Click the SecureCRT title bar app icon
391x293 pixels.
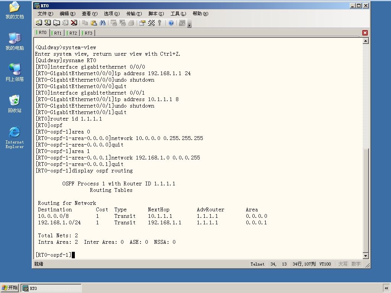(x=37, y=6)
